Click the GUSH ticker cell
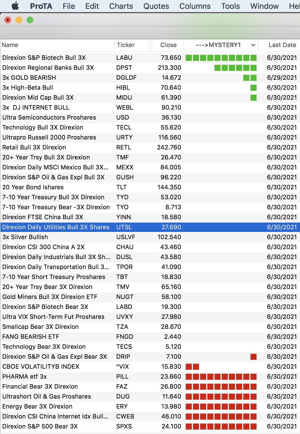This screenshot has height=434, width=300. coord(125,177)
